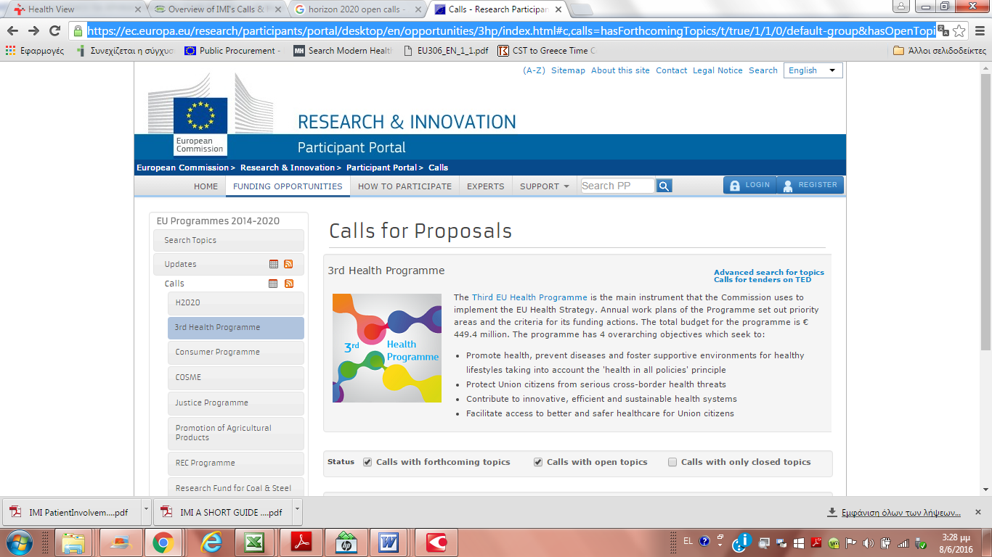Open HOW TO PARTICIPATE menu item
The image size is (992, 557).
click(404, 186)
